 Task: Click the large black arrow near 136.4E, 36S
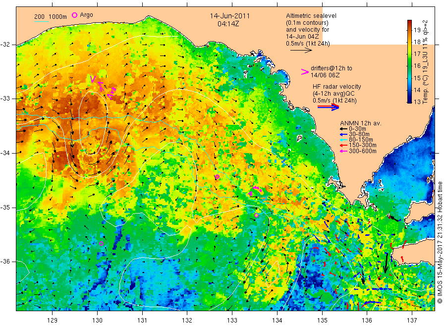(386, 263)
